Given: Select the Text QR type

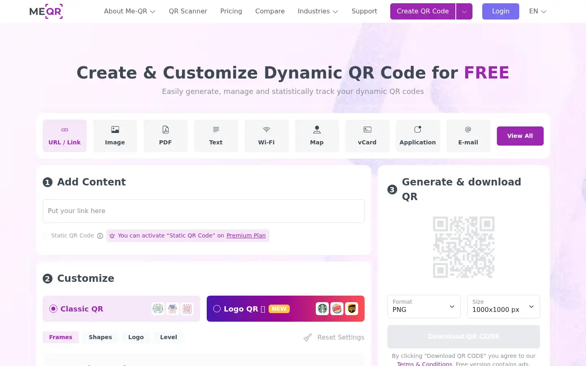Looking at the screenshot, I should point(216,136).
